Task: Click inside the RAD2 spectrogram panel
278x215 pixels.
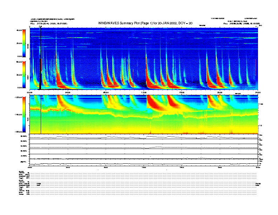Action: point(144,43)
